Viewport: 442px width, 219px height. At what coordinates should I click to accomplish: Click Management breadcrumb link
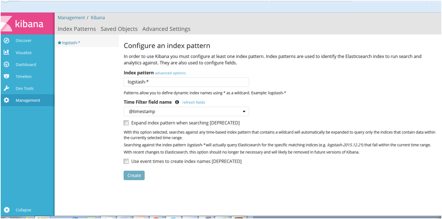(x=71, y=18)
